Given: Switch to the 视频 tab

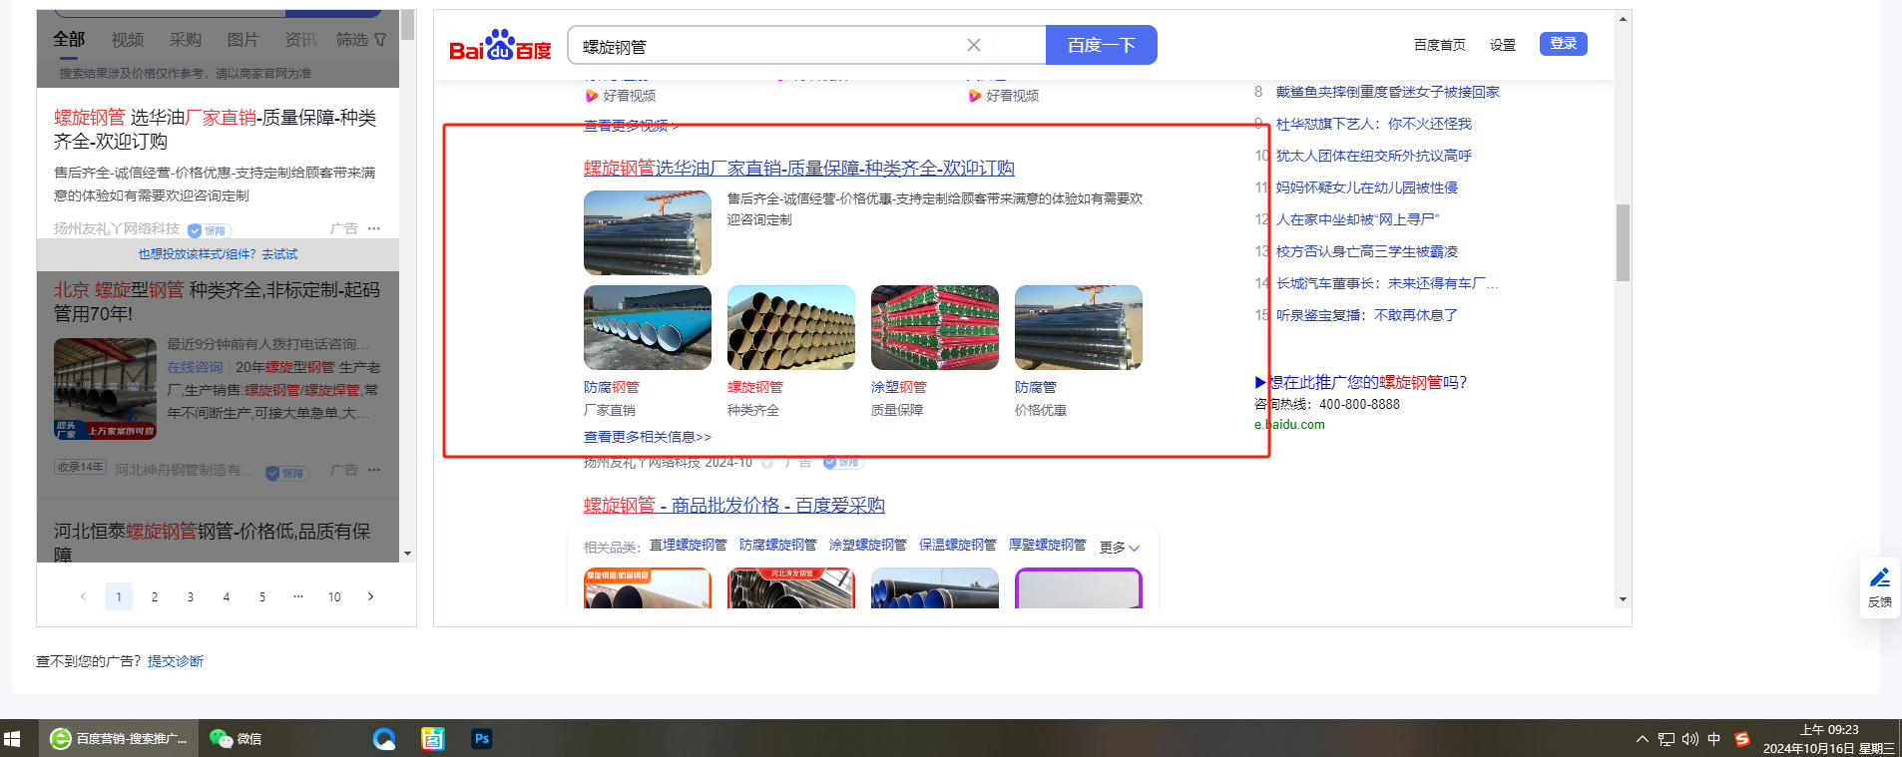Looking at the screenshot, I should (128, 40).
